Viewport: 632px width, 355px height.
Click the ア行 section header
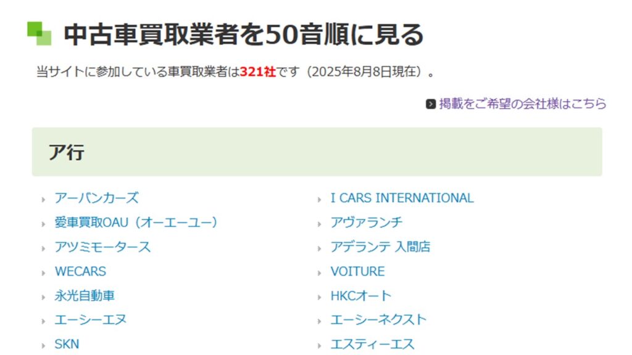[x=317, y=152]
